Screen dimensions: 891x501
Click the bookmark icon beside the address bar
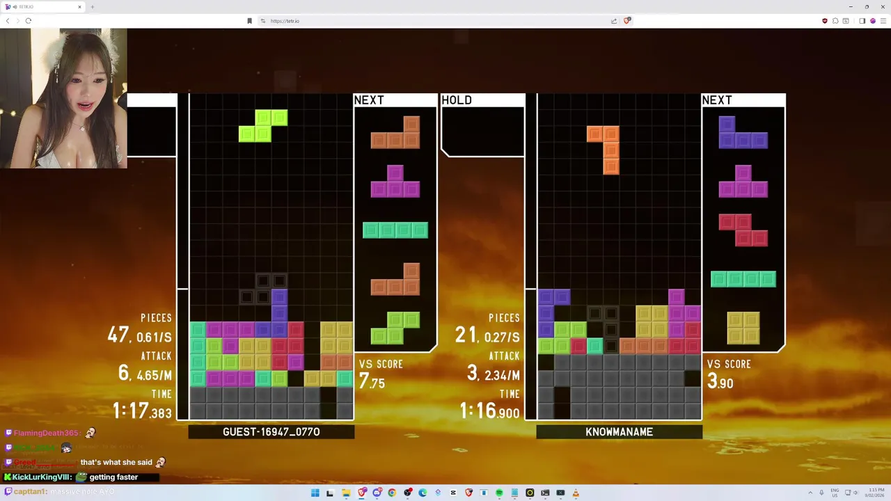(249, 21)
